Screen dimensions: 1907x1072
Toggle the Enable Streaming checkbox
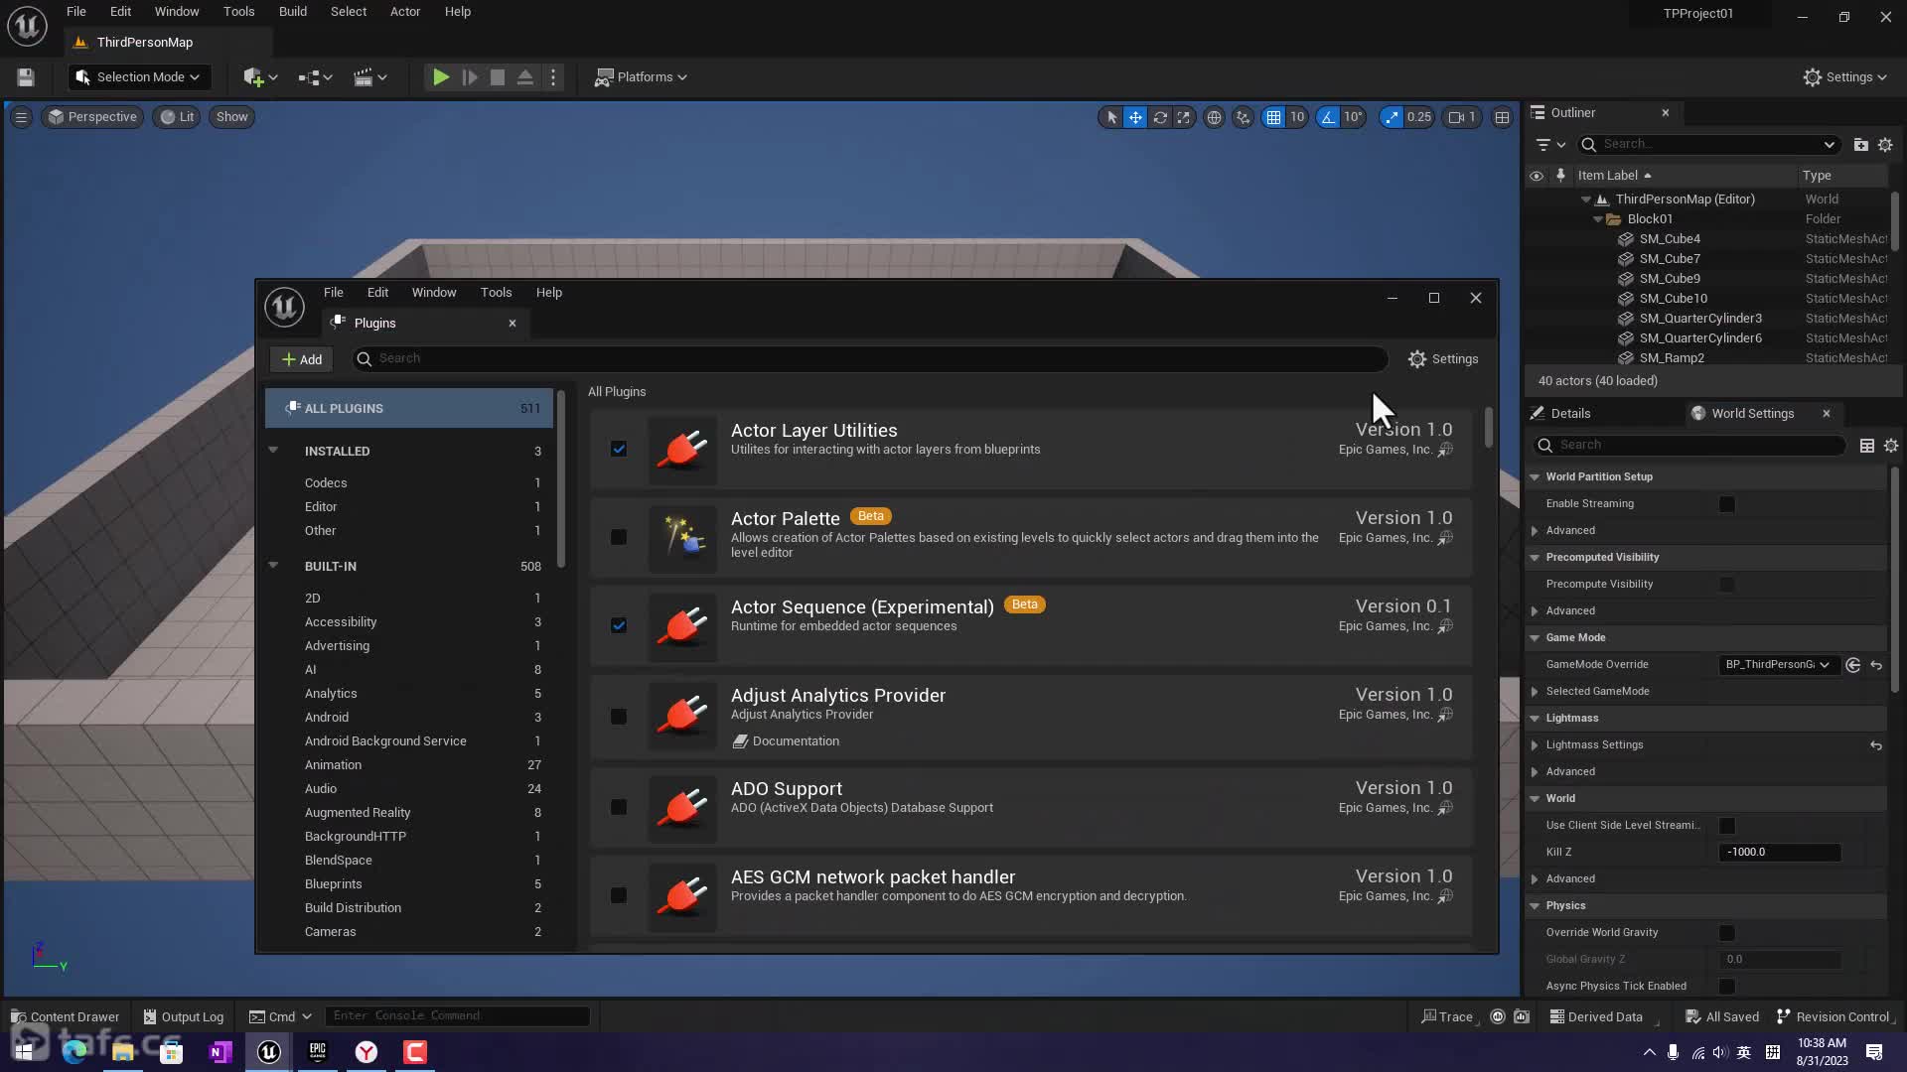1727,504
